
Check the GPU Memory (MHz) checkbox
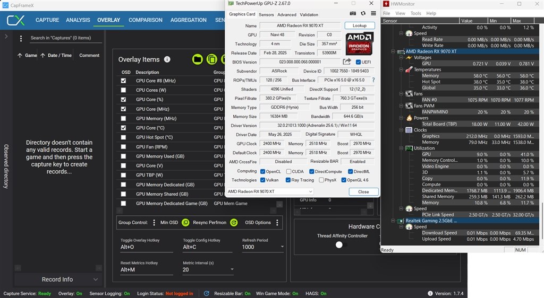(123, 118)
